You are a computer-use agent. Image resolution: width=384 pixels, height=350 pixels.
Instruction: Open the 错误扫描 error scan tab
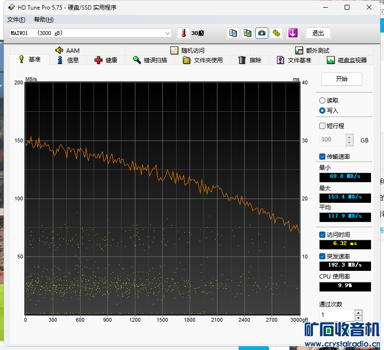(150, 60)
